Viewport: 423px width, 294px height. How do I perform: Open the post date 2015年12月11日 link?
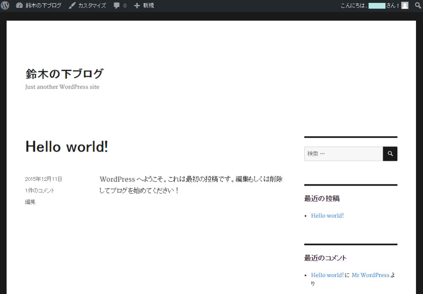click(44, 179)
